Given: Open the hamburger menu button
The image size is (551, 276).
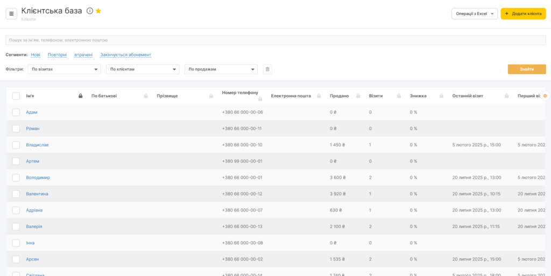Looking at the screenshot, I should (12, 13).
